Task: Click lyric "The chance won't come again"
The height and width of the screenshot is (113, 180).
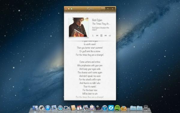Action: 90,73
